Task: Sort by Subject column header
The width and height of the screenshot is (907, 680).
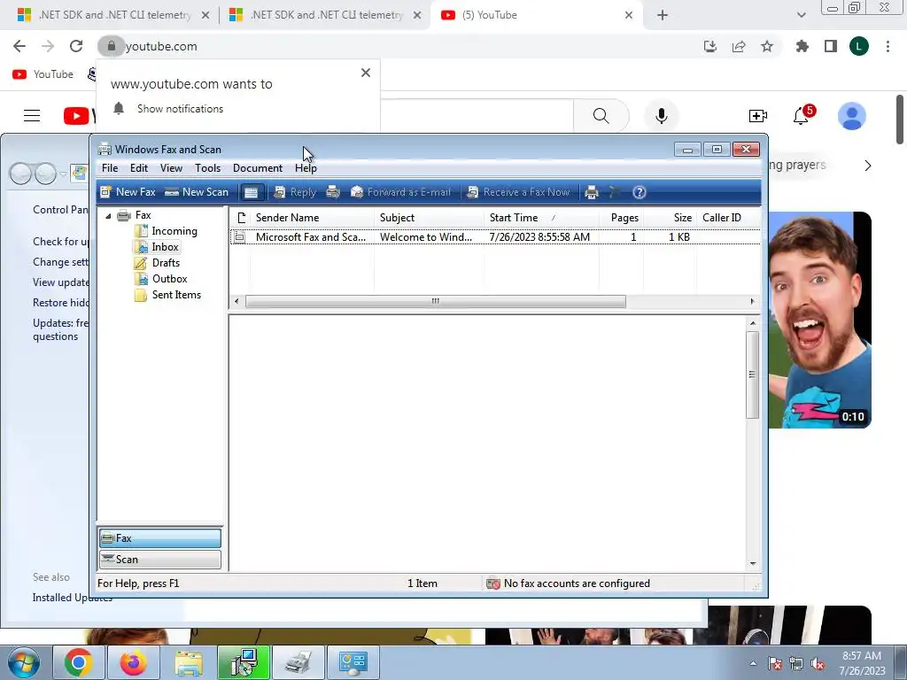Action: [429, 218]
